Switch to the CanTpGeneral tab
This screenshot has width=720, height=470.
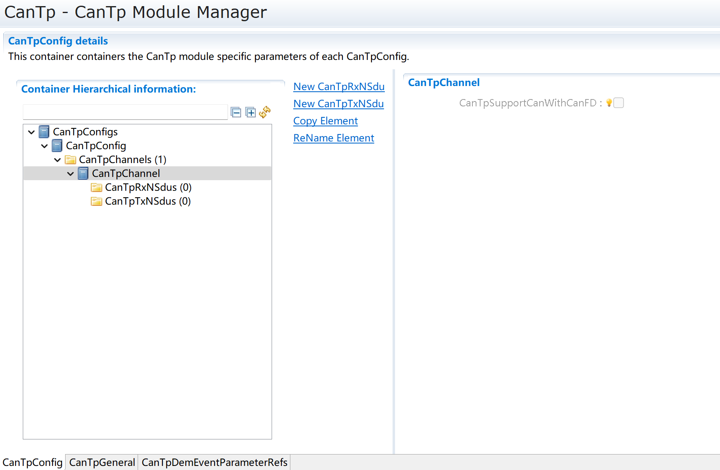click(102, 462)
